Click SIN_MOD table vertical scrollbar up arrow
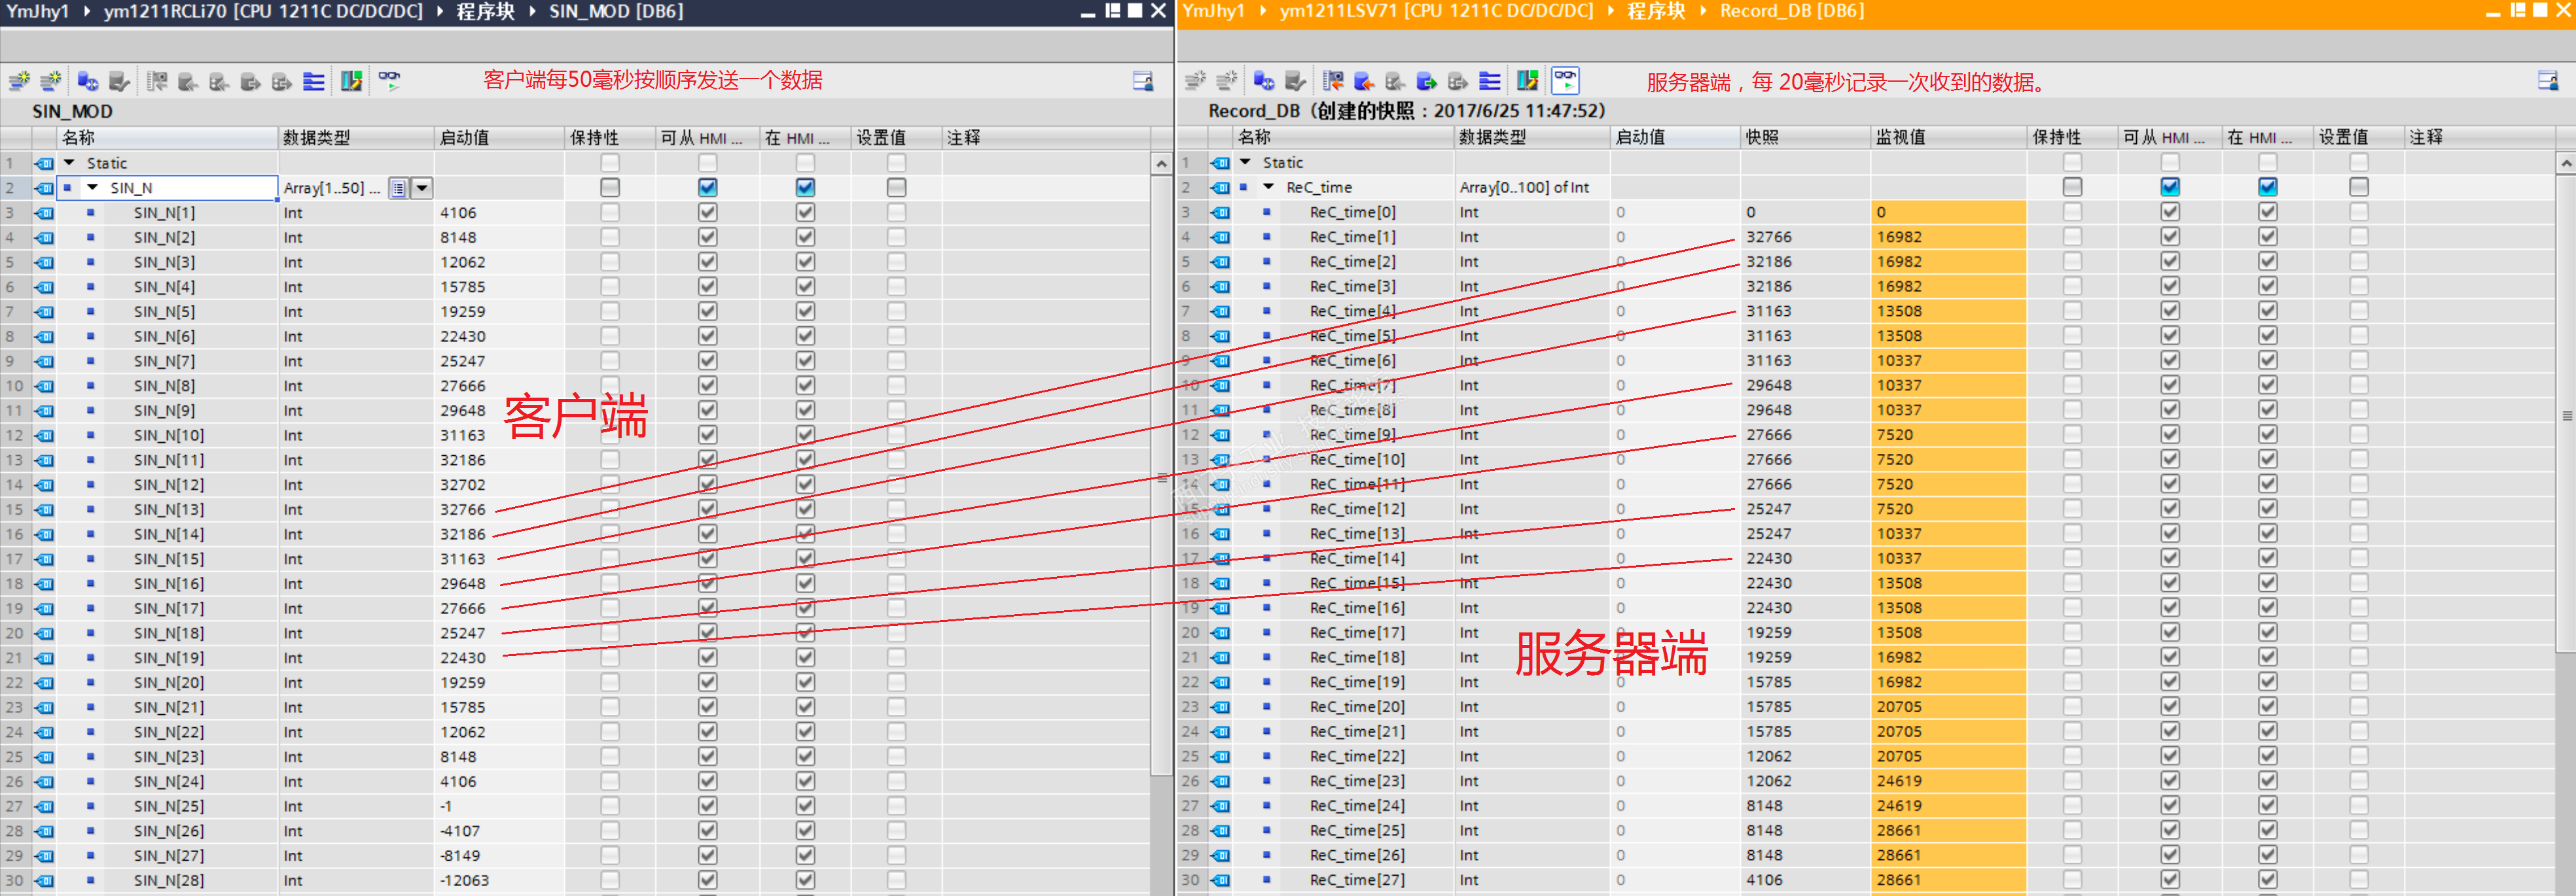Image resolution: width=2576 pixels, height=896 pixels. point(1161,164)
